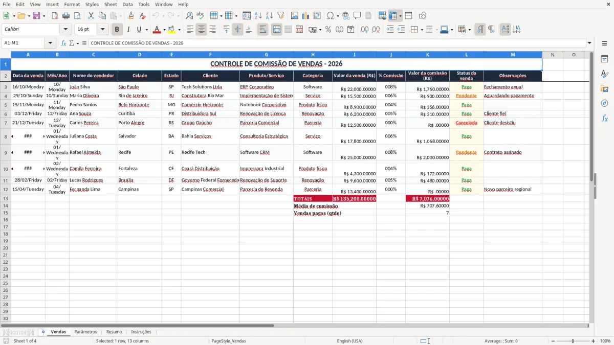This screenshot has height=345, width=614.
Task: Toggle Bold formatting
Action: coord(117,30)
